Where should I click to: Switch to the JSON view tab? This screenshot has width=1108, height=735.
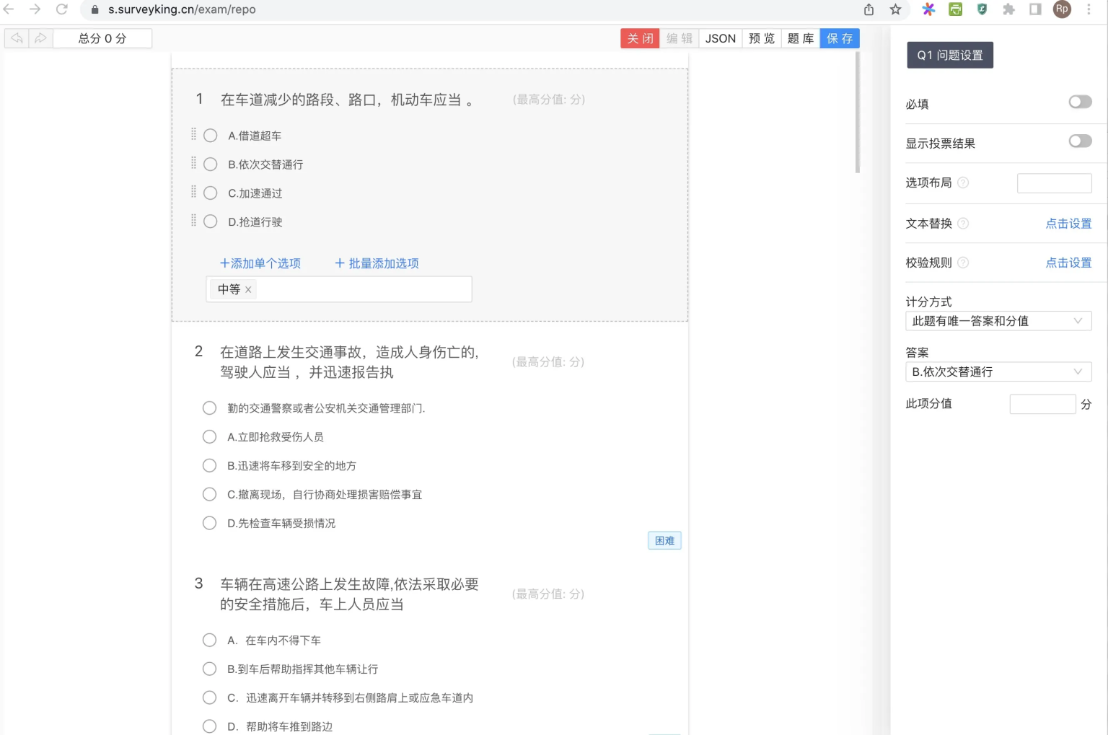pos(720,38)
